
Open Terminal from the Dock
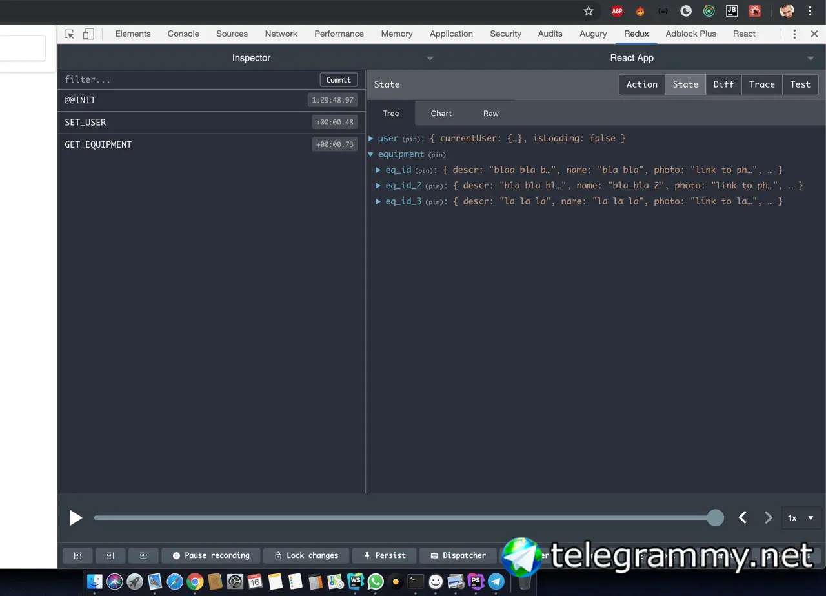[x=416, y=581]
